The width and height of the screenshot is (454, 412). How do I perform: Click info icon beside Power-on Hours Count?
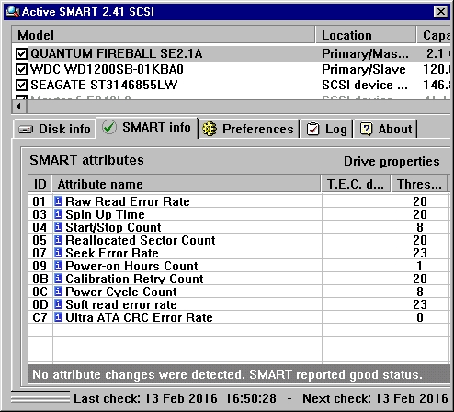click(x=58, y=266)
